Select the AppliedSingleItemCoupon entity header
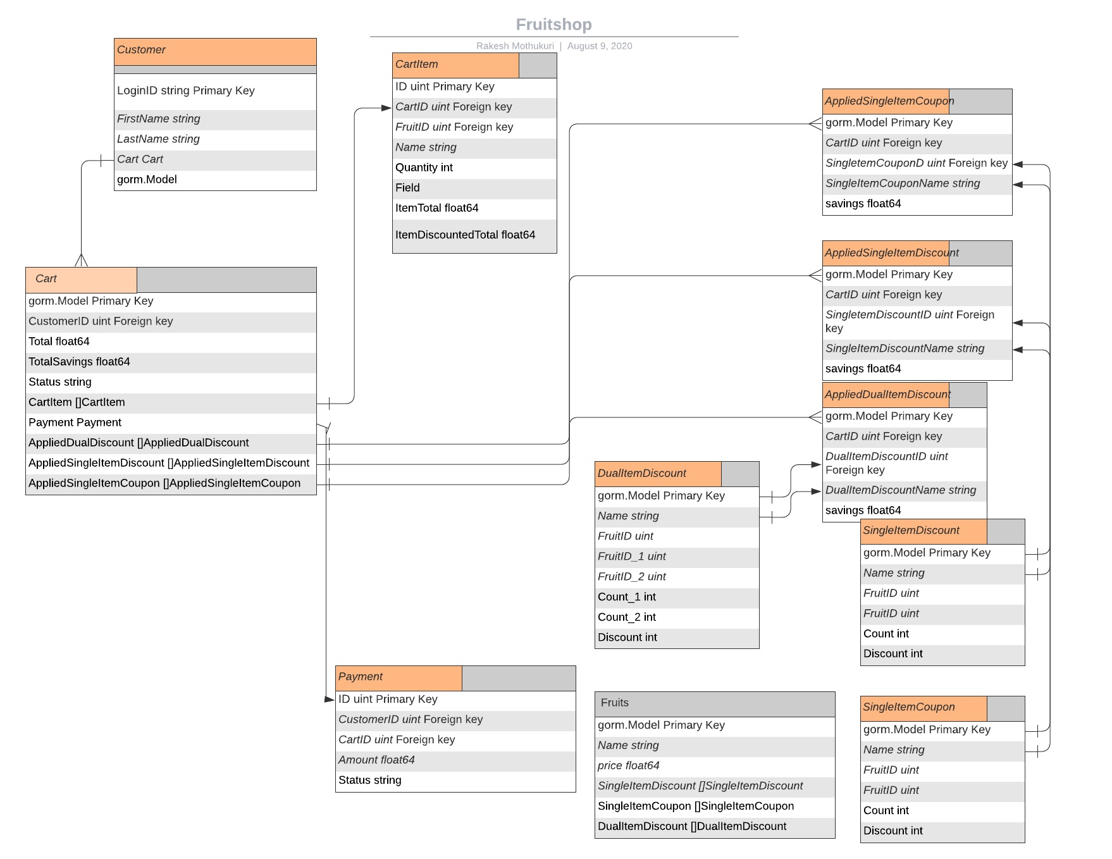Screen dimensions: 1112x859 [x=888, y=101]
